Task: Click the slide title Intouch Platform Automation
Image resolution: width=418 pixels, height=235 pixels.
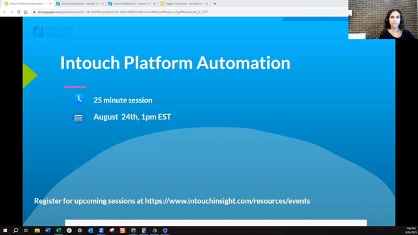Action: (175, 63)
